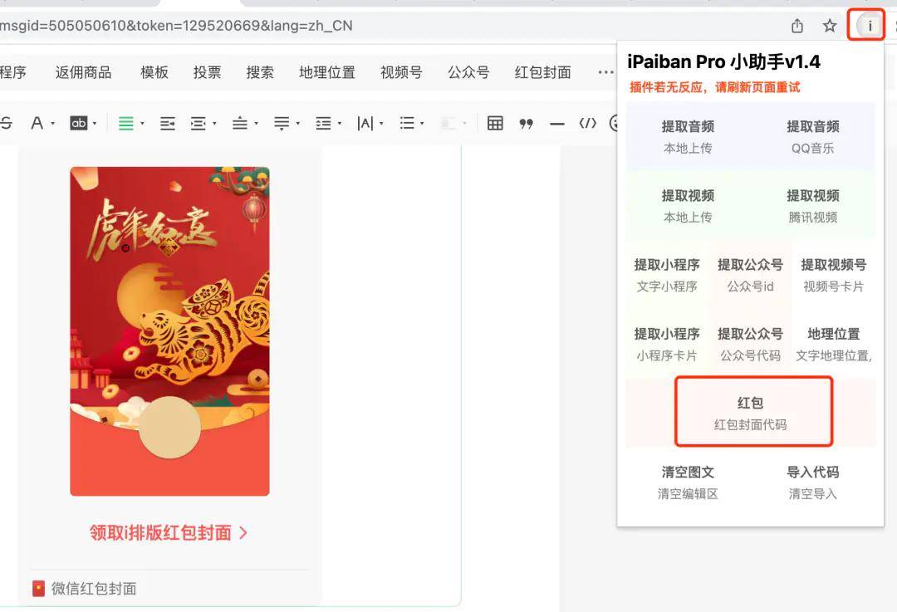Insert a horizontal divider line

point(556,124)
